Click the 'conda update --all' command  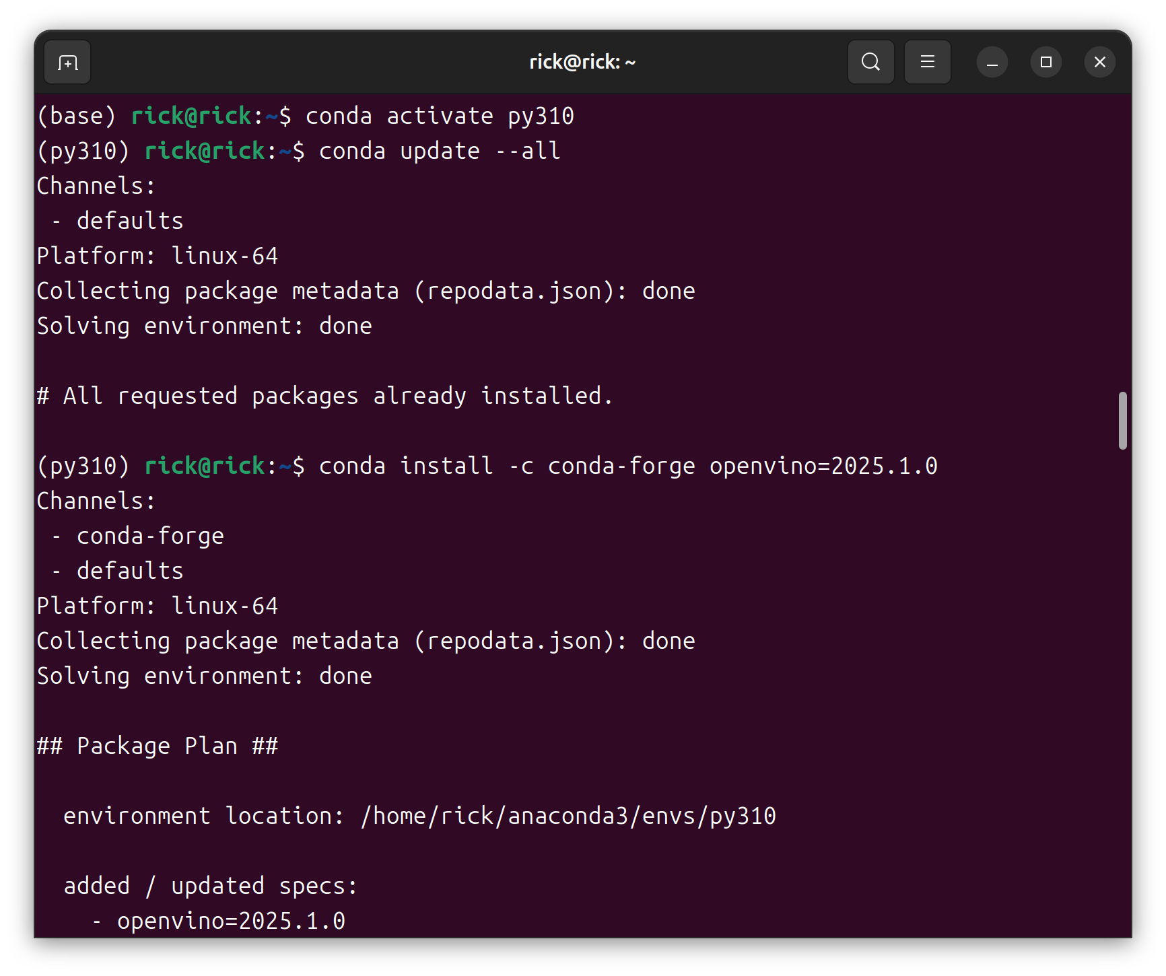440,151
